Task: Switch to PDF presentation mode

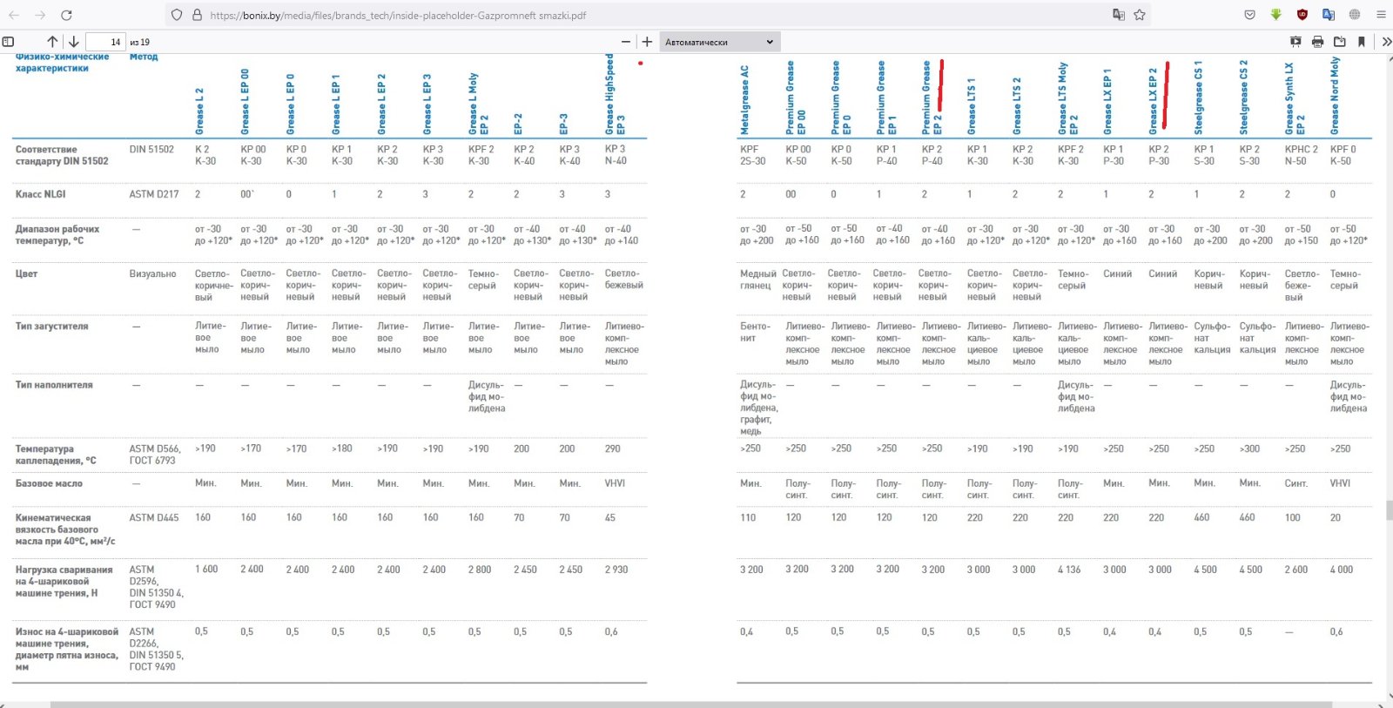Action: [x=1295, y=42]
